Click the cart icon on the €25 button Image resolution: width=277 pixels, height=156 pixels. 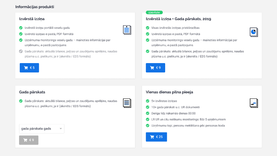click(152, 137)
